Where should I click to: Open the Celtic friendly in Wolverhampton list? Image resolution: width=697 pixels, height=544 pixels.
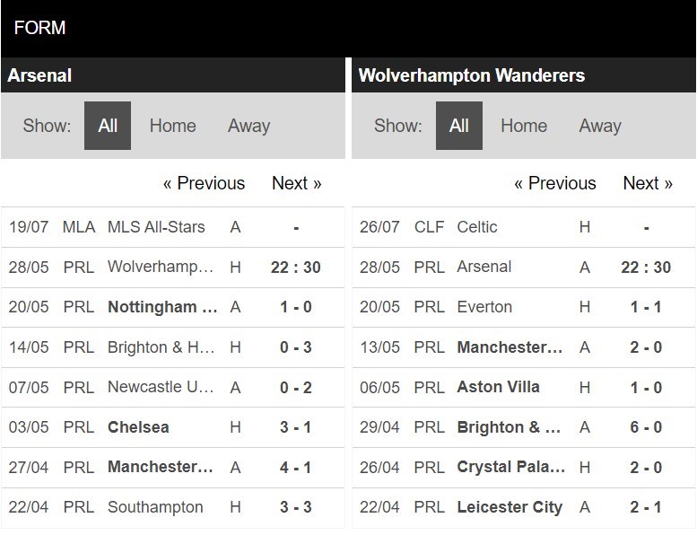tap(524, 227)
